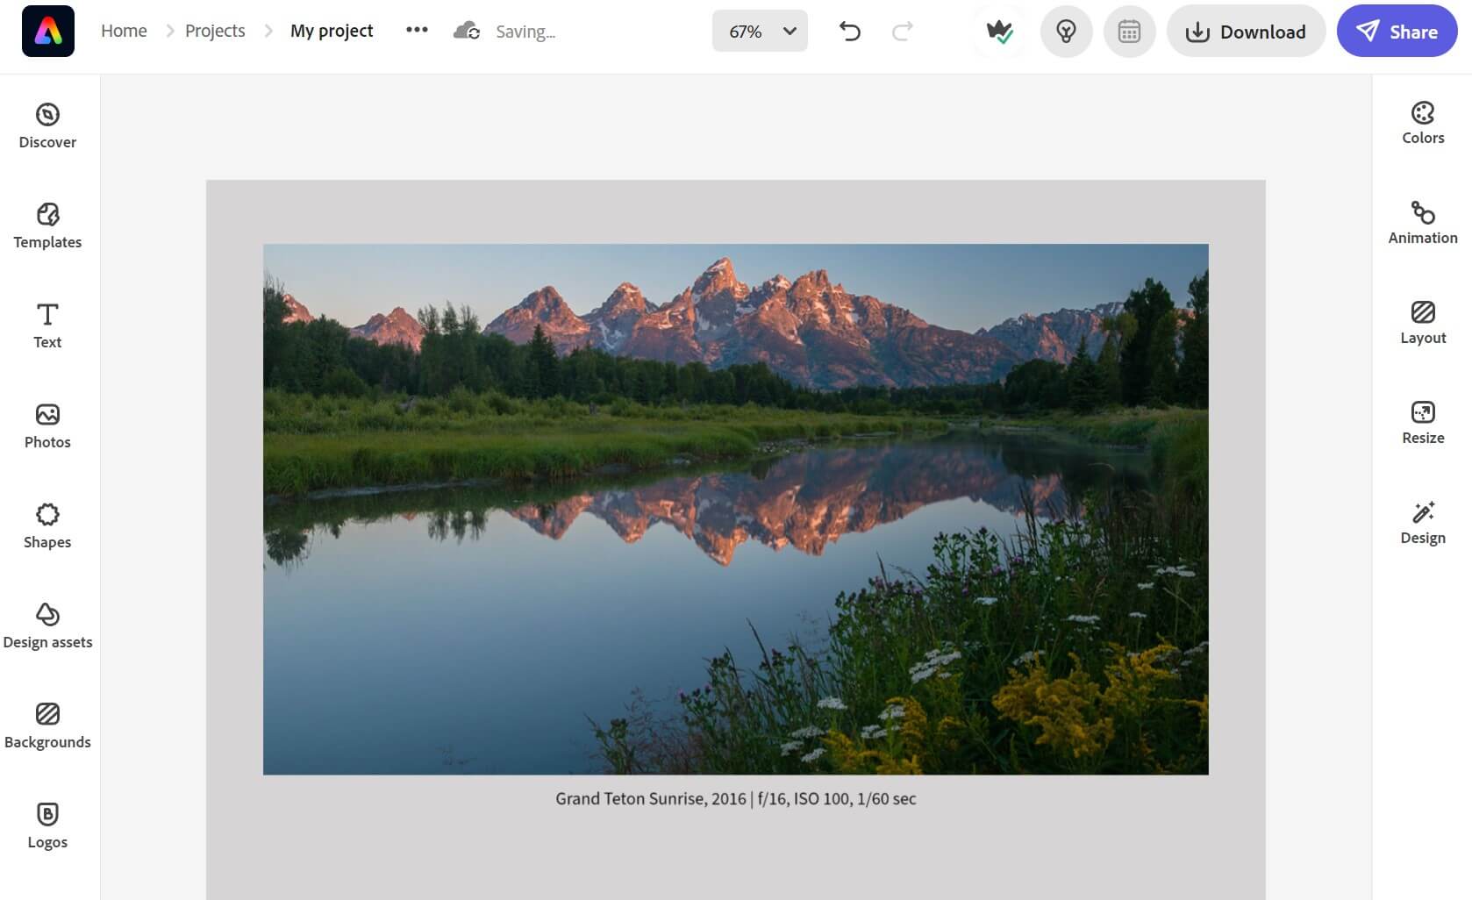
Task: Open the Logos panel
Action: (47, 826)
